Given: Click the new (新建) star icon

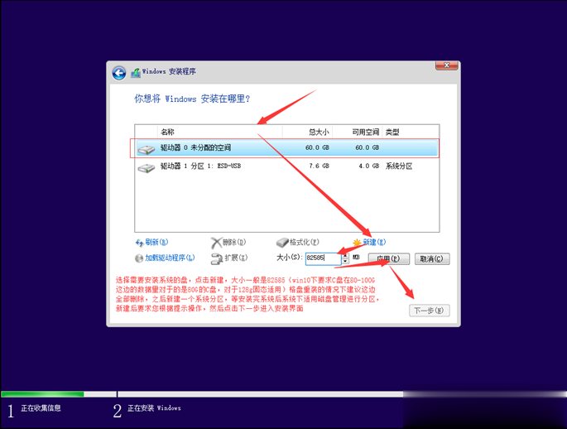Looking at the screenshot, I should [x=358, y=243].
